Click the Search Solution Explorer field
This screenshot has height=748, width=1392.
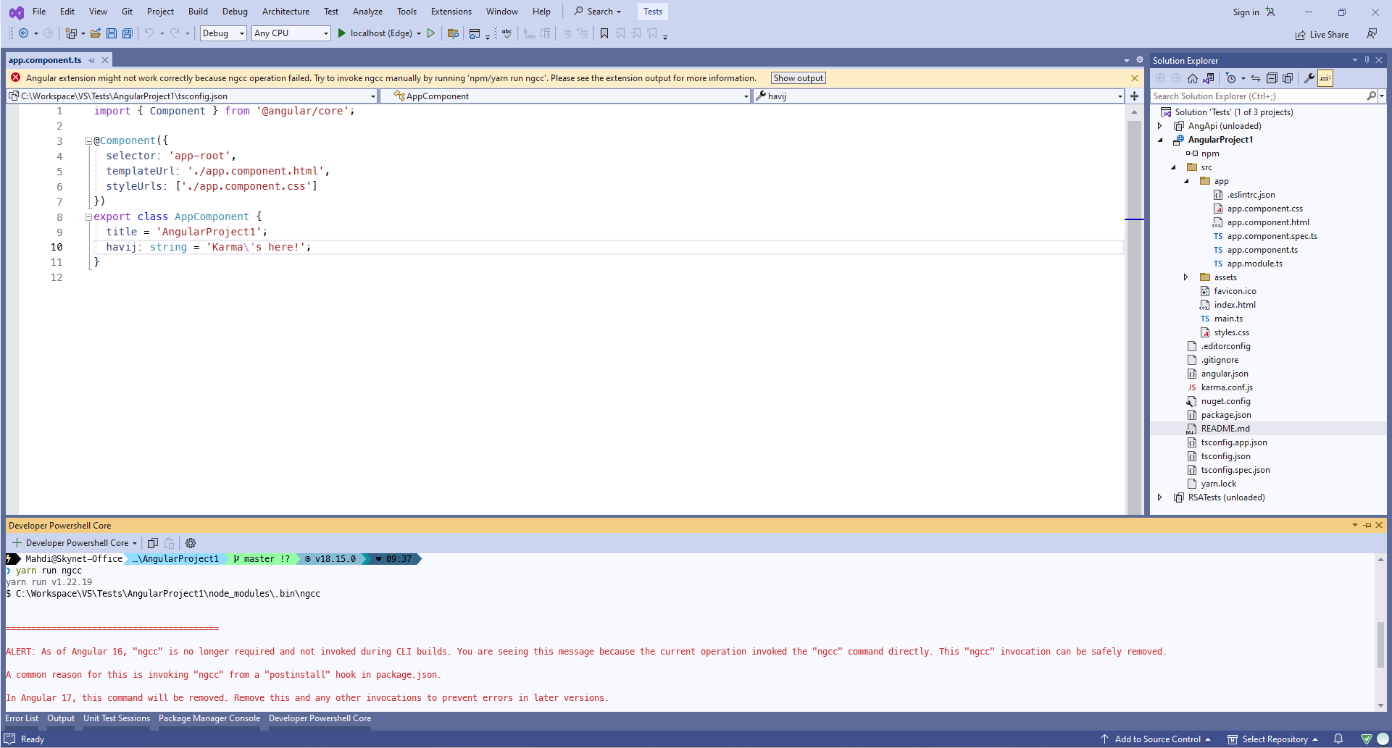[1254, 96]
